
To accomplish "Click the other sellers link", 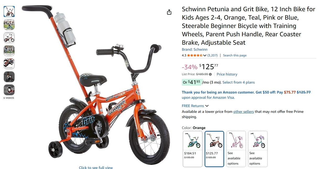I will (x=244, y=112).
